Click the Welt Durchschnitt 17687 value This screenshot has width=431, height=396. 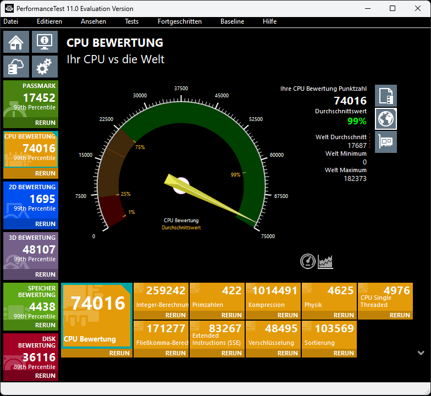tap(357, 145)
